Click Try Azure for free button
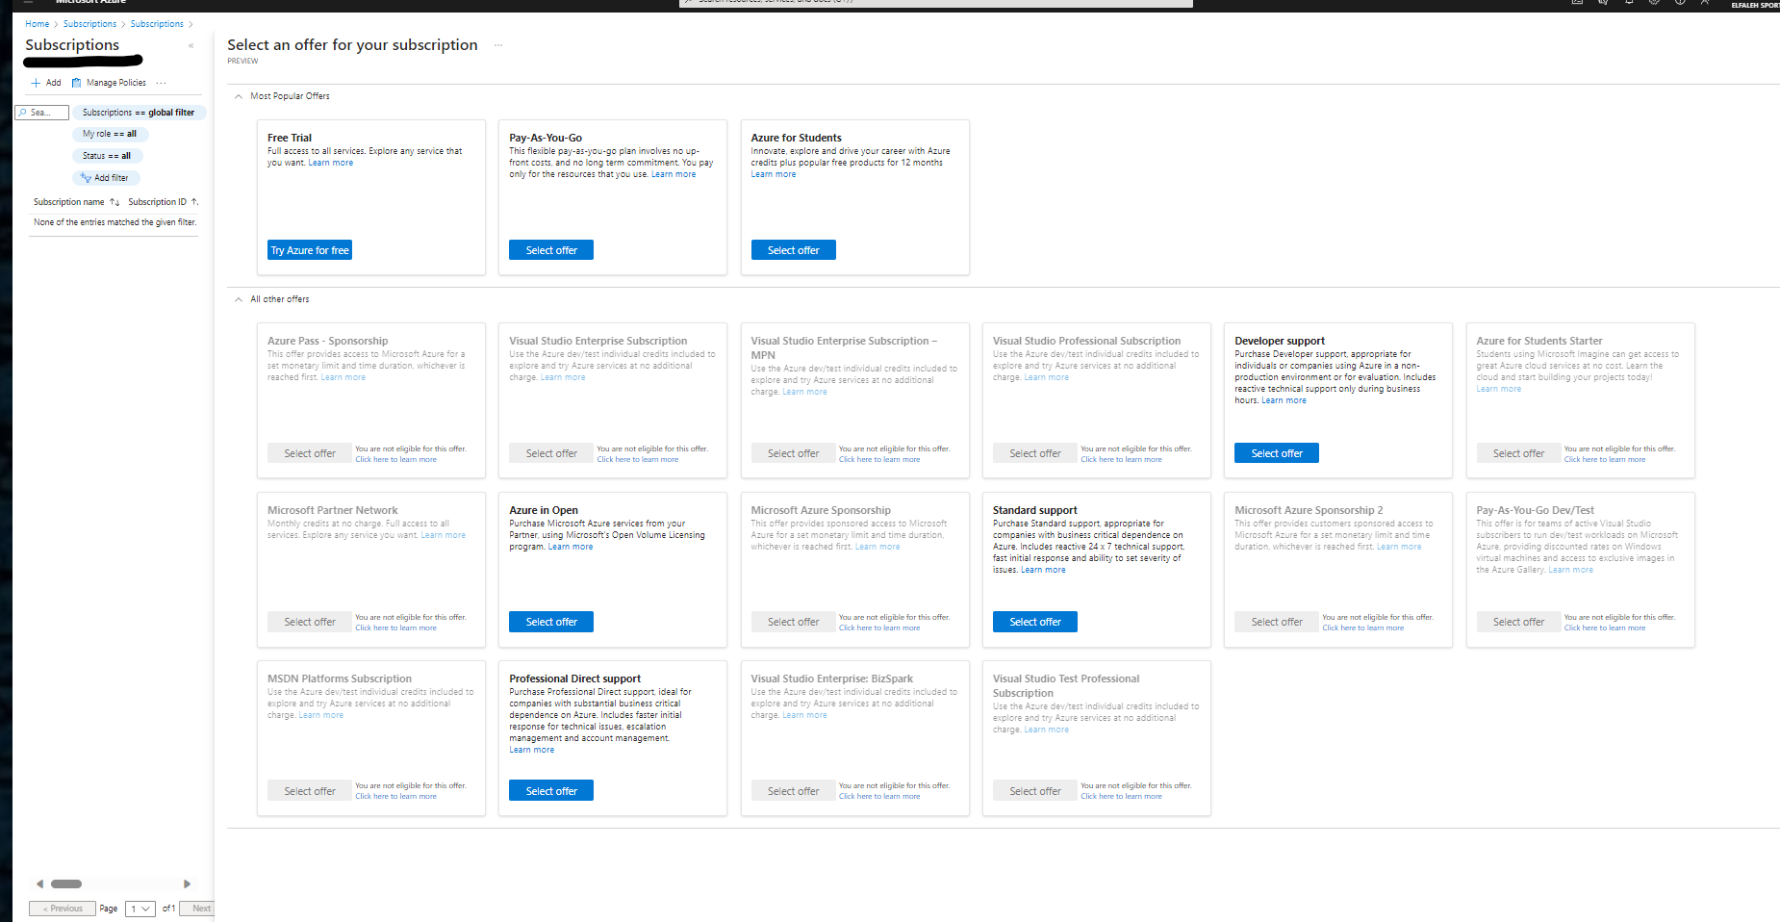The height and width of the screenshot is (922, 1780). 310,250
